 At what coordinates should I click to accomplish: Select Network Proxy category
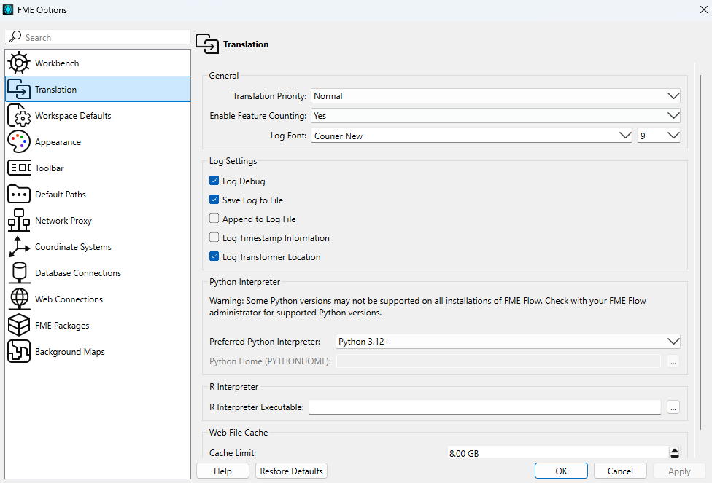[x=98, y=221]
